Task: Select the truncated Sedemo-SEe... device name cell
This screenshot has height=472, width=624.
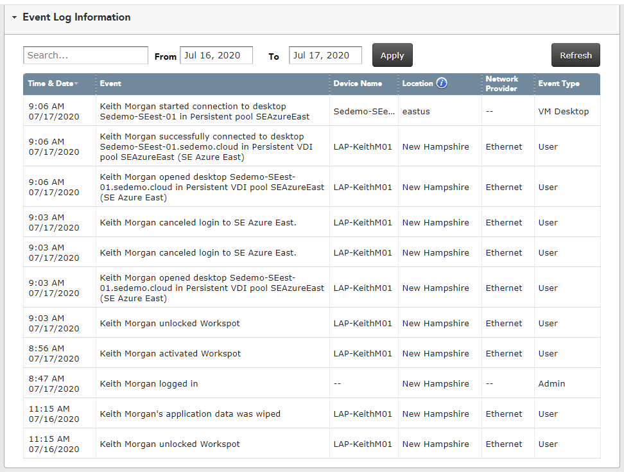Action: pyautogui.click(x=364, y=112)
